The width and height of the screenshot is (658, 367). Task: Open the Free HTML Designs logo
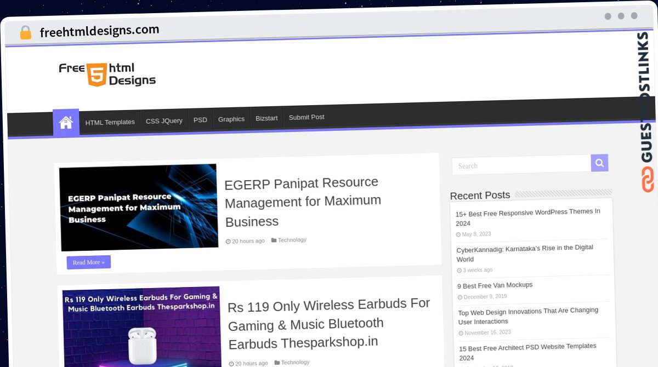click(x=107, y=74)
